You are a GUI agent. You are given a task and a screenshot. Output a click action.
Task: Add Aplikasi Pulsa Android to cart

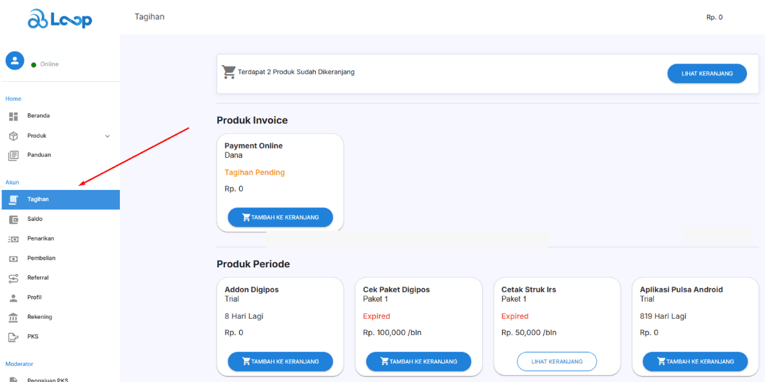click(695, 361)
